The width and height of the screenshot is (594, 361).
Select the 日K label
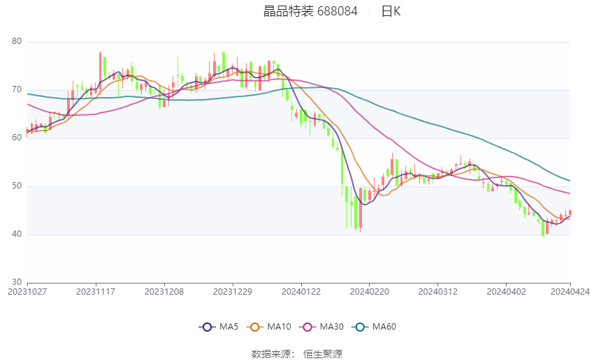tap(391, 11)
